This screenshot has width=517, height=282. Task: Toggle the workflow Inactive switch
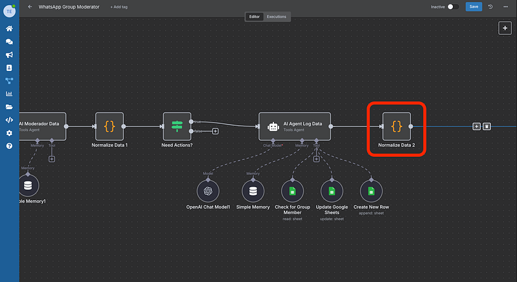(x=453, y=6)
